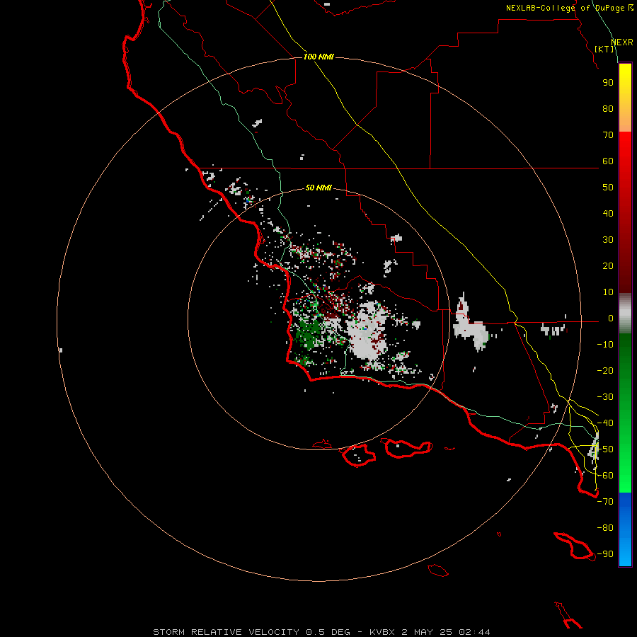Pick the light blue bottom segment of color bar
This screenshot has height=637, width=637.
click(x=625, y=553)
